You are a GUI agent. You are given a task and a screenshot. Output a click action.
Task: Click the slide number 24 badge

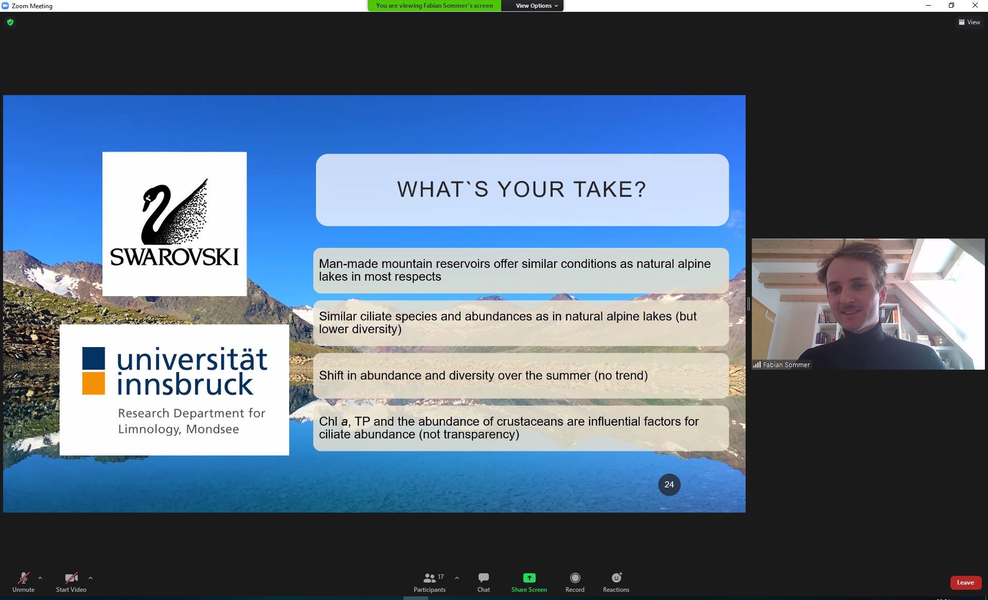click(669, 484)
